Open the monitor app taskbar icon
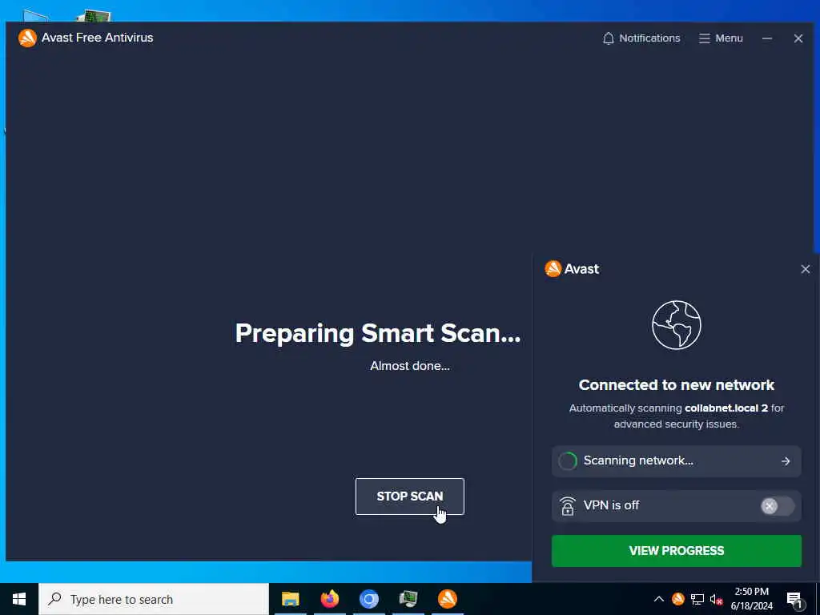 click(408, 599)
